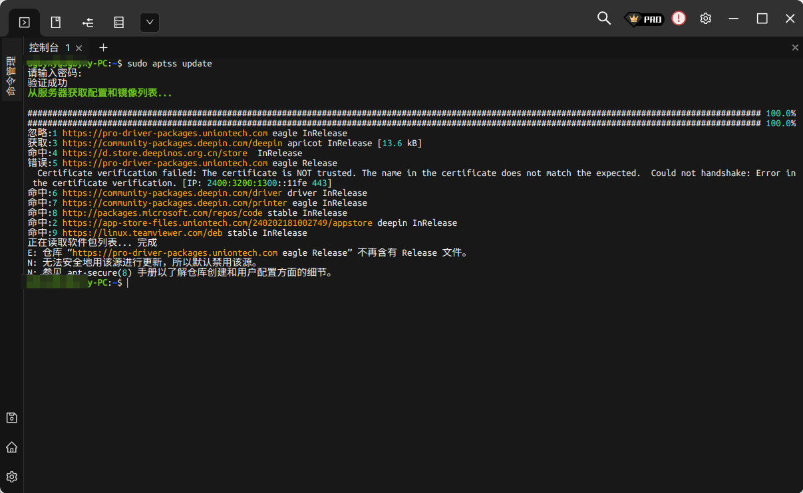
Task: Open the terminal console icon tab
Action: [24, 23]
